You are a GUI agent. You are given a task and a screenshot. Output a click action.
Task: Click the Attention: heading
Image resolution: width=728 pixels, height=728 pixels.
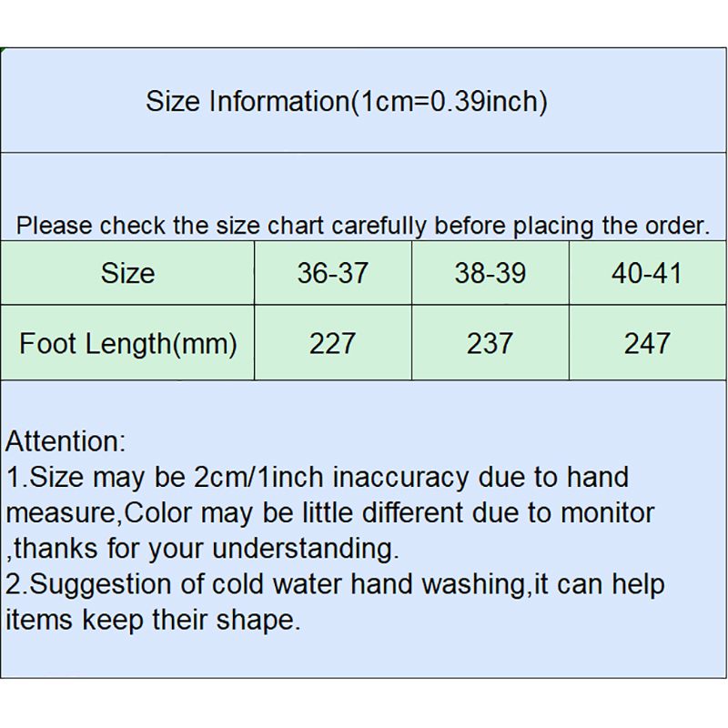click(66, 442)
